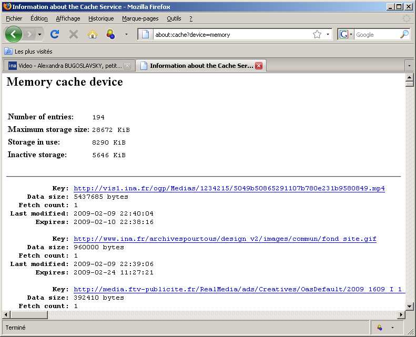The height and width of the screenshot is (337, 416).
Task: Open Les plus visités bookmarks folder
Action: tap(28, 52)
